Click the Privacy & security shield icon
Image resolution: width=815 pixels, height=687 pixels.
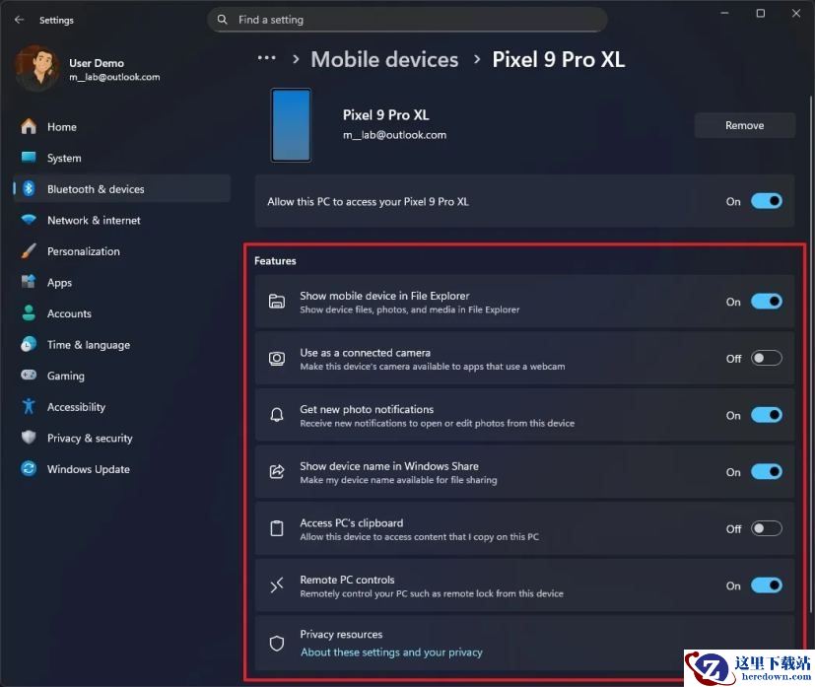click(x=29, y=438)
